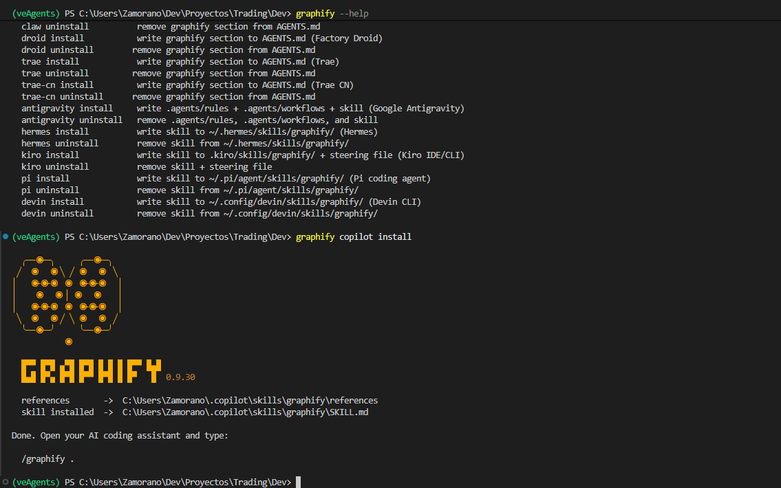
Task: Open the SKILL.md file path
Action: tap(246, 412)
